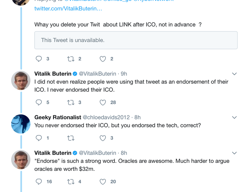Expand more menu on Geeky Rationalist's tweet
Viewport: 252px width, 192px height.
pyautogui.click(x=234, y=118)
